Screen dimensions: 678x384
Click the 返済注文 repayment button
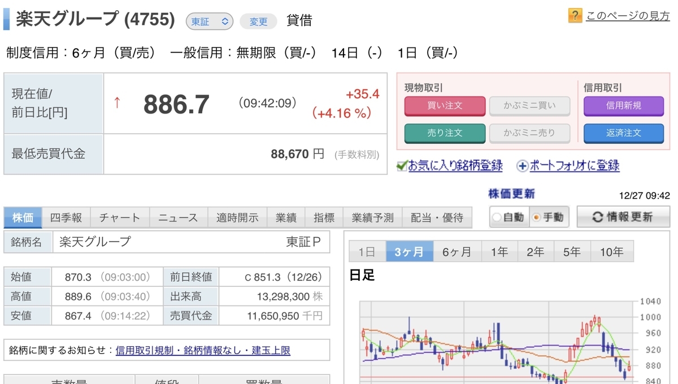[624, 133]
